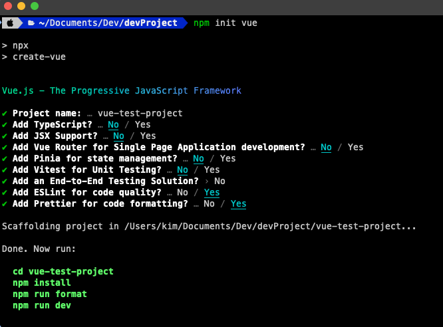Select 'No' for Vitest Unit Testing
443x327 pixels.
(x=182, y=169)
